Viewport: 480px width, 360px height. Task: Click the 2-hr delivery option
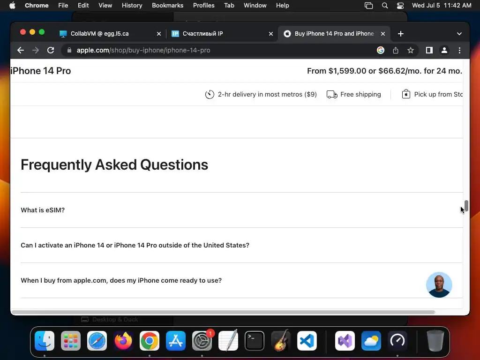click(x=261, y=94)
